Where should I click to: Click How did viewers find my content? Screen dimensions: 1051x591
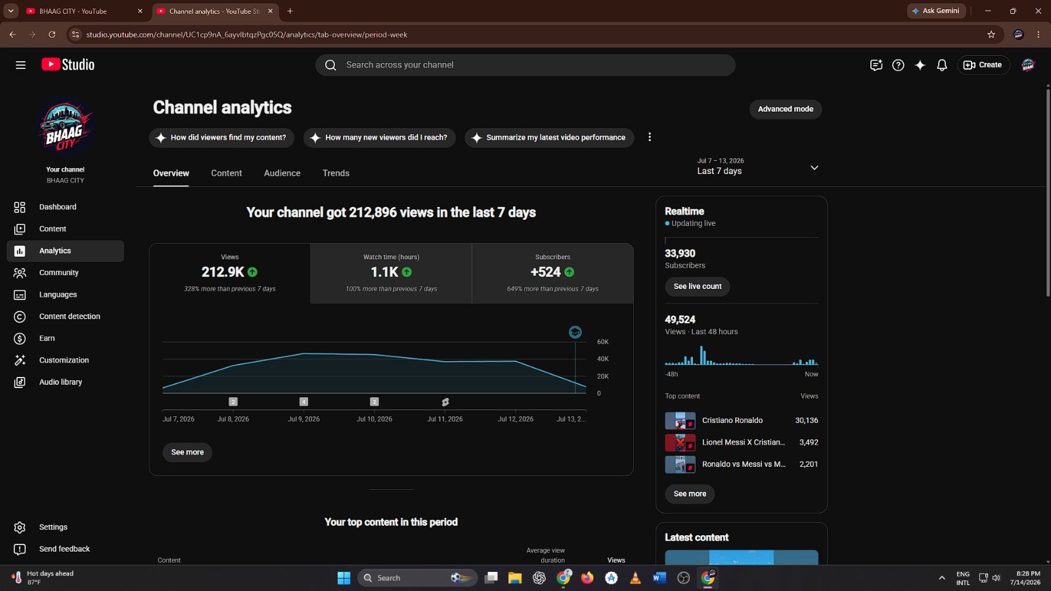(x=221, y=138)
